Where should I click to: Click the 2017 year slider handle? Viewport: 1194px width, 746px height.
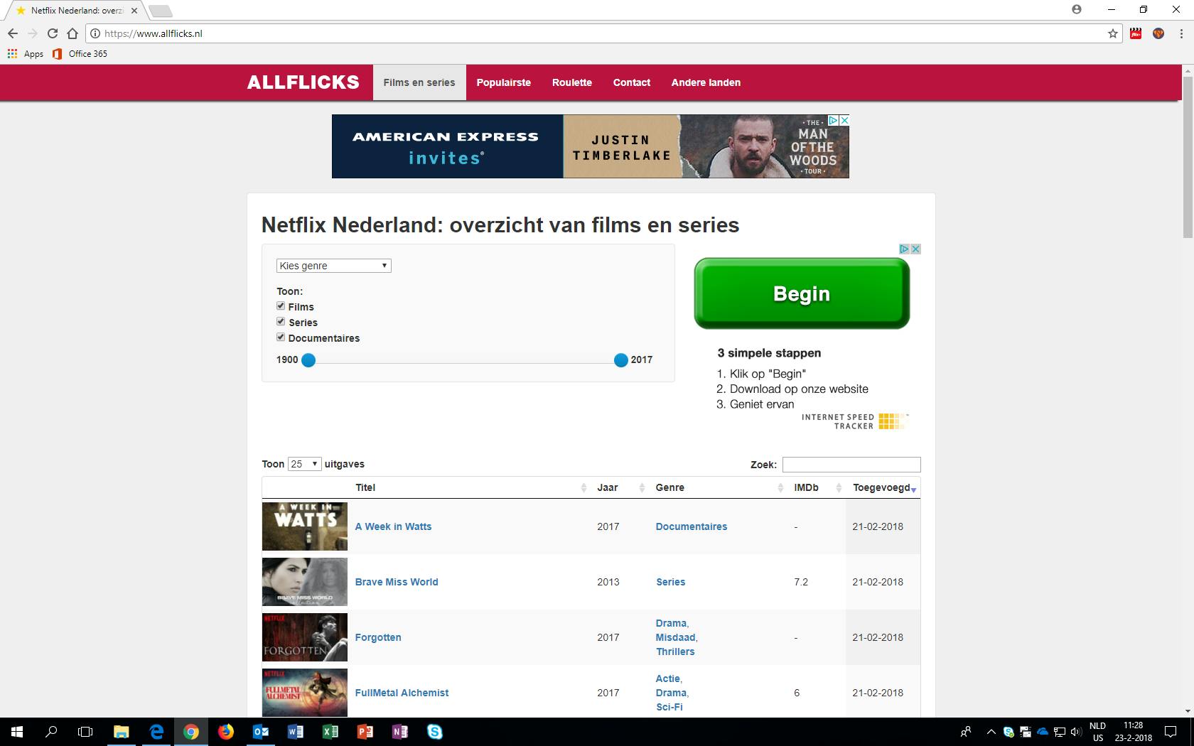[x=621, y=360]
